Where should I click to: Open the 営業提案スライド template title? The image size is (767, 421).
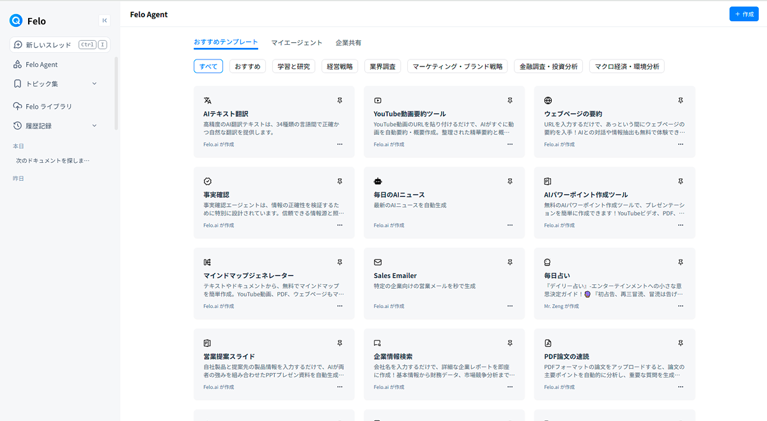click(229, 356)
